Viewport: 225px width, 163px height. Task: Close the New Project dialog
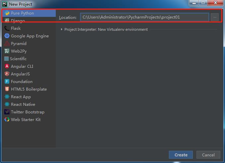(215, 3)
